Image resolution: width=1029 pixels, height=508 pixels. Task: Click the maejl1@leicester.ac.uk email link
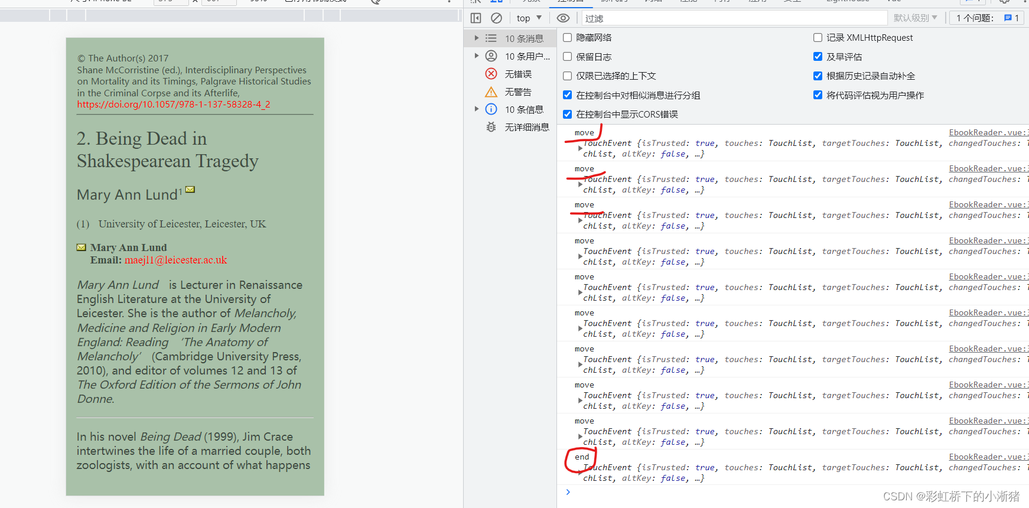[x=175, y=260]
